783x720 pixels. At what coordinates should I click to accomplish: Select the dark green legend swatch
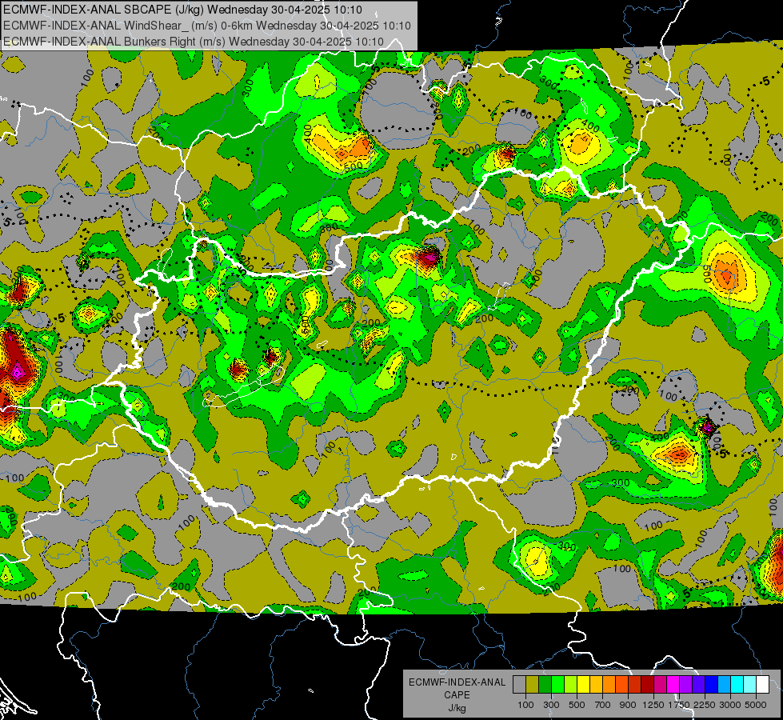(x=545, y=684)
